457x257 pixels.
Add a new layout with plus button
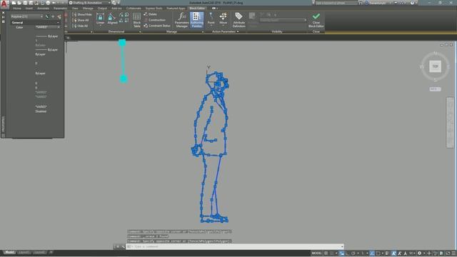(51, 252)
